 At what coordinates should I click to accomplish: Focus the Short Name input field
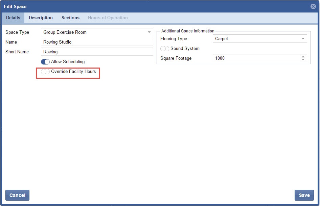click(x=97, y=52)
